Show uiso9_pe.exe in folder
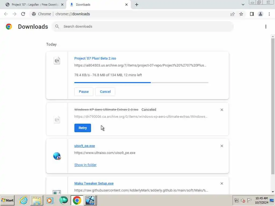 coord(85,165)
